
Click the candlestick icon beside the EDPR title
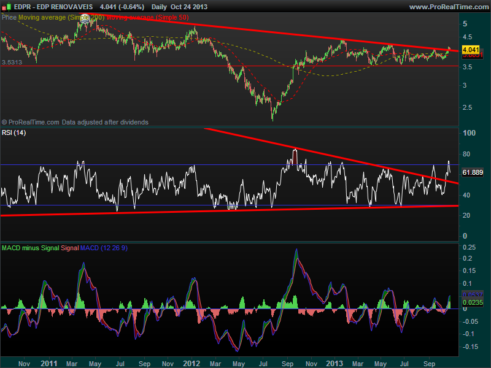coord(6,7)
